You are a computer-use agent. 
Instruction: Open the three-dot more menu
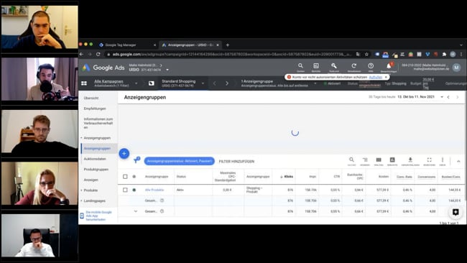(x=443, y=160)
